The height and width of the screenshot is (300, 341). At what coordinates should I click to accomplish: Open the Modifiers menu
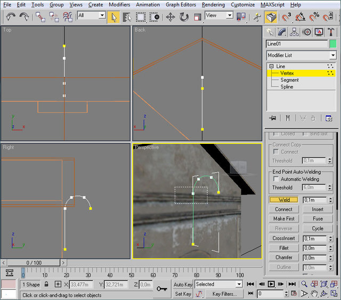point(119,4)
